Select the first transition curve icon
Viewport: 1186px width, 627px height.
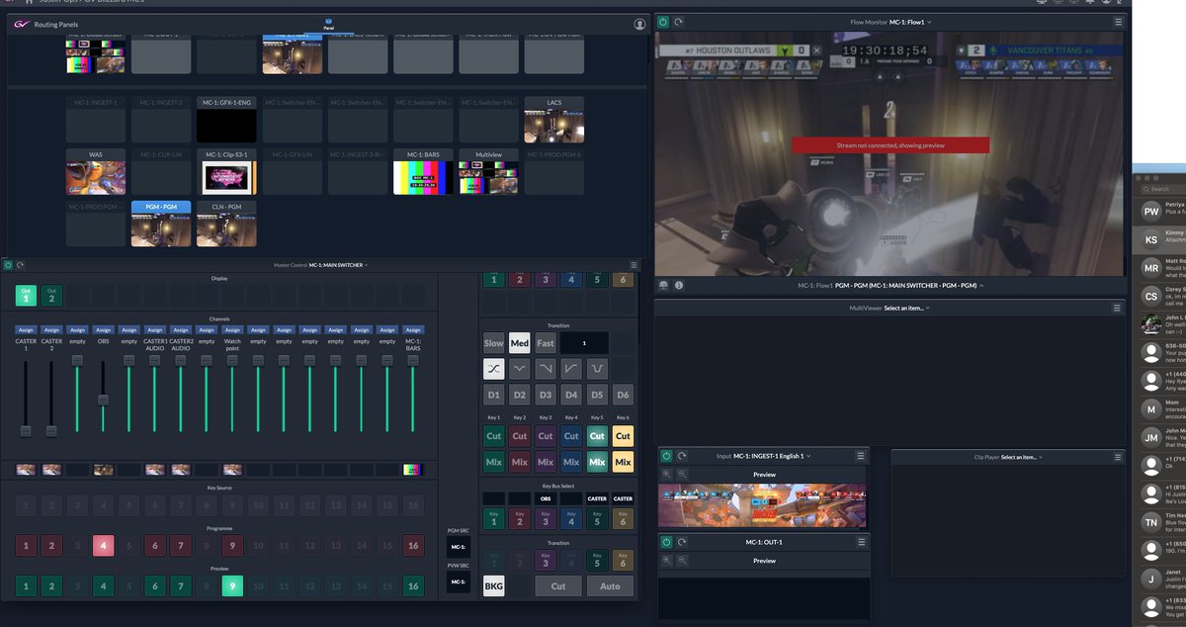pyautogui.click(x=493, y=369)
